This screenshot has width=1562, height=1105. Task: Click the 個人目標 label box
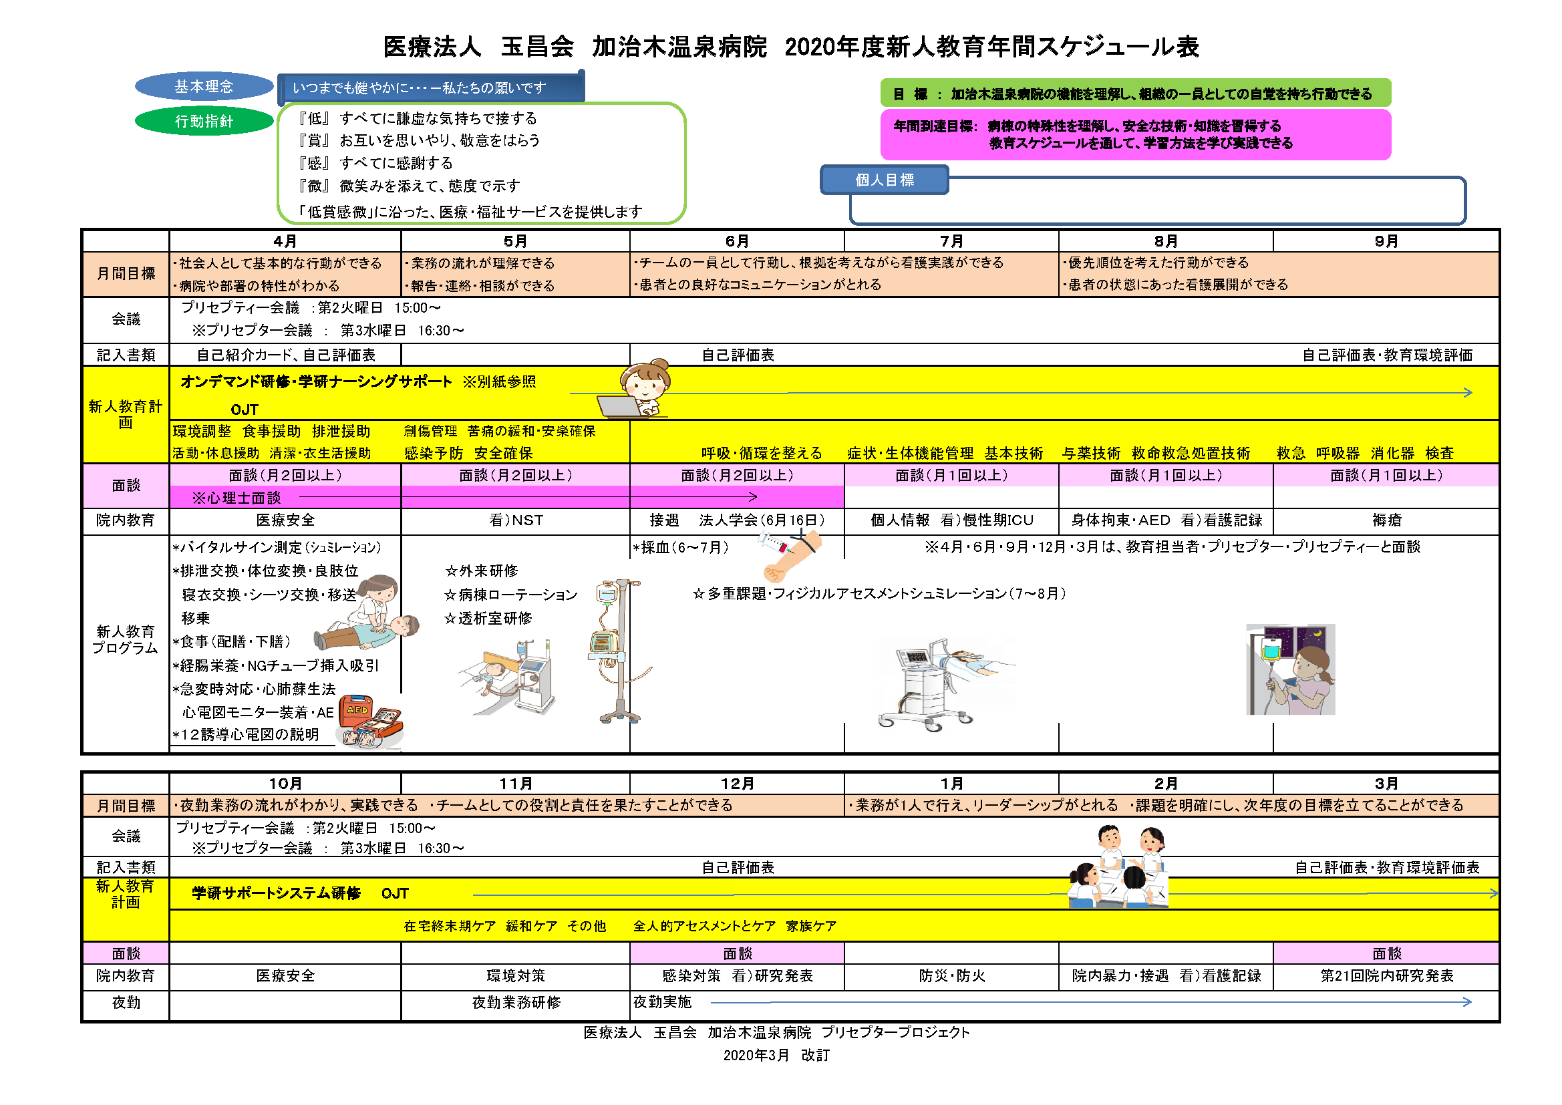coord(885,180)
